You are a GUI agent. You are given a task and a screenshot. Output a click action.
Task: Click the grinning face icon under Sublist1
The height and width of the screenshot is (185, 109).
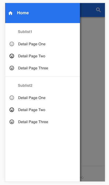click(x=12, y=68)
